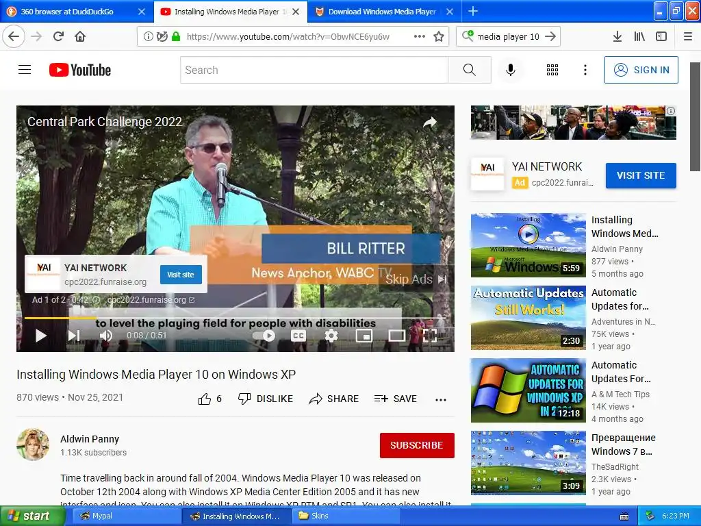This screenshot has height=526, width=701.
Task: Focus the YouTube search field
Action: point(314,70)
